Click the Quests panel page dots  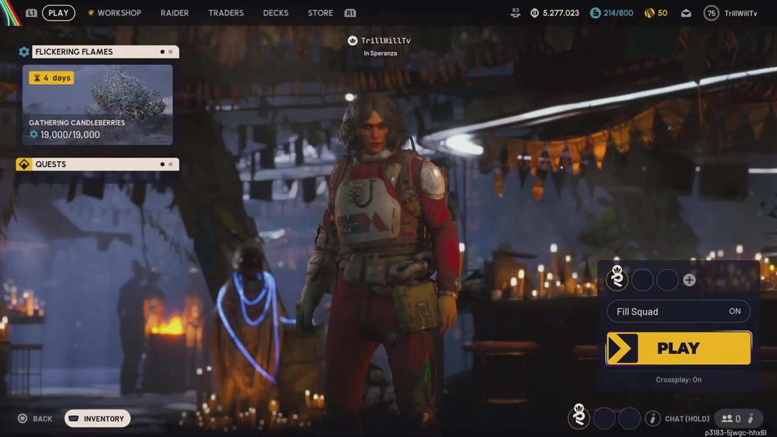click(x=166, y=164)
